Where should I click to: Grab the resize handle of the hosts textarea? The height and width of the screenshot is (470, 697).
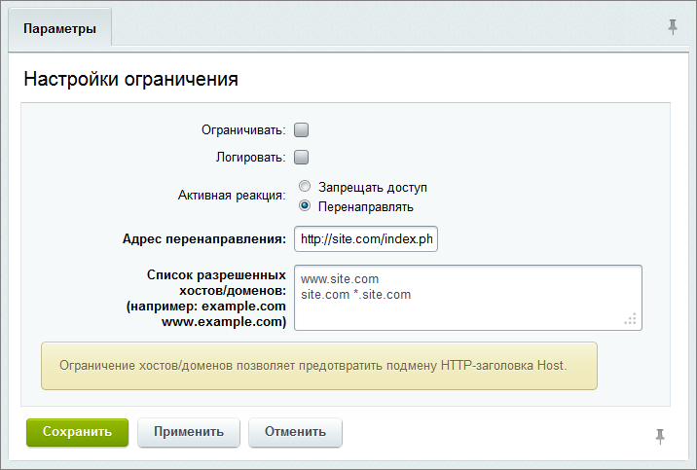click(631, 319)
